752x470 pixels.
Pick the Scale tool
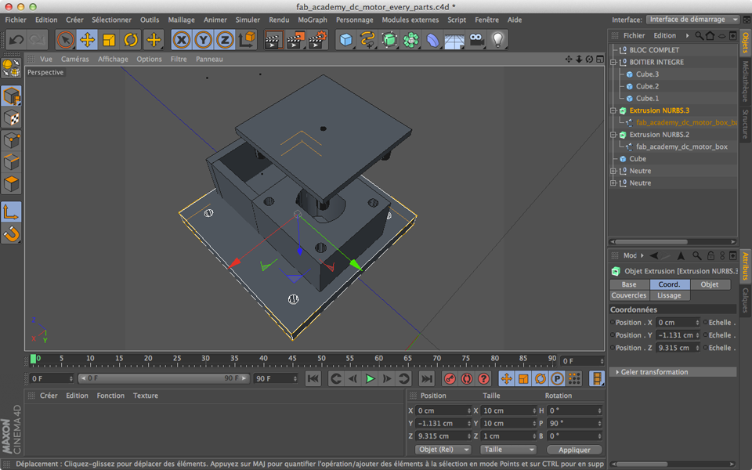pos(109,39)
